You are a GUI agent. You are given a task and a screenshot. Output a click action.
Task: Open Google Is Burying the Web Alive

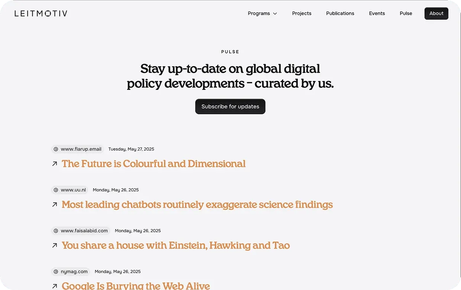[x=136, y=286]
